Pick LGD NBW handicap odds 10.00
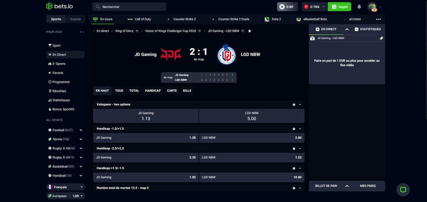Viewport: 427px width, 202px height. [x=252, y=177]
